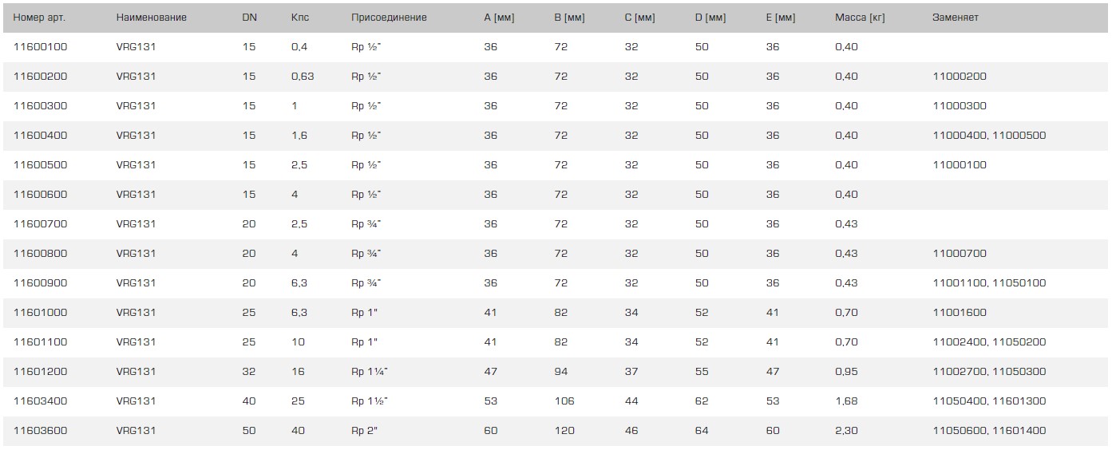Click the 'Наименование' column header
Image resolution: width=1112 pixels, height=450 pixels.
point(152,18)
